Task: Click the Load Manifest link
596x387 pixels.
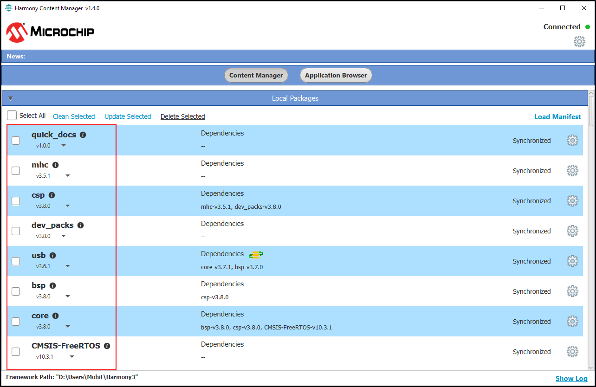Action: point(557,117)
